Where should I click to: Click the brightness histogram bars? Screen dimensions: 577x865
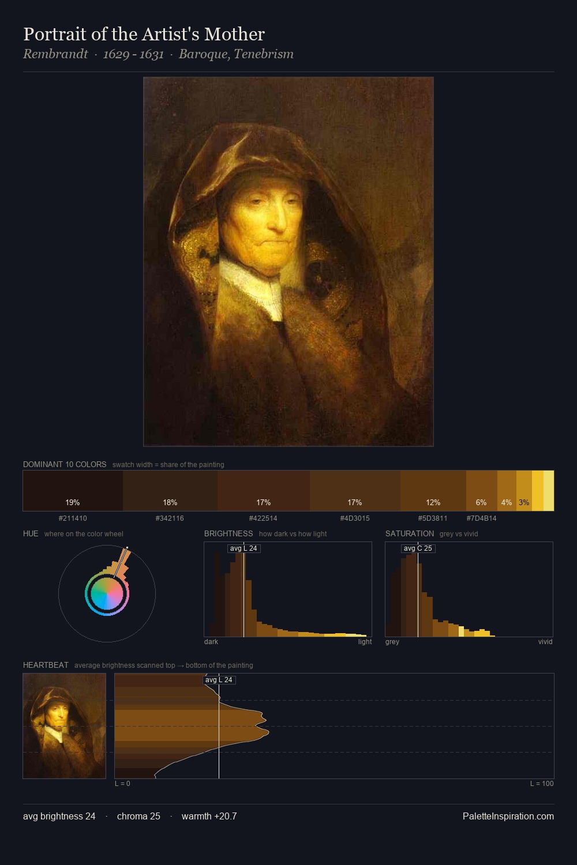click(288, 594)
